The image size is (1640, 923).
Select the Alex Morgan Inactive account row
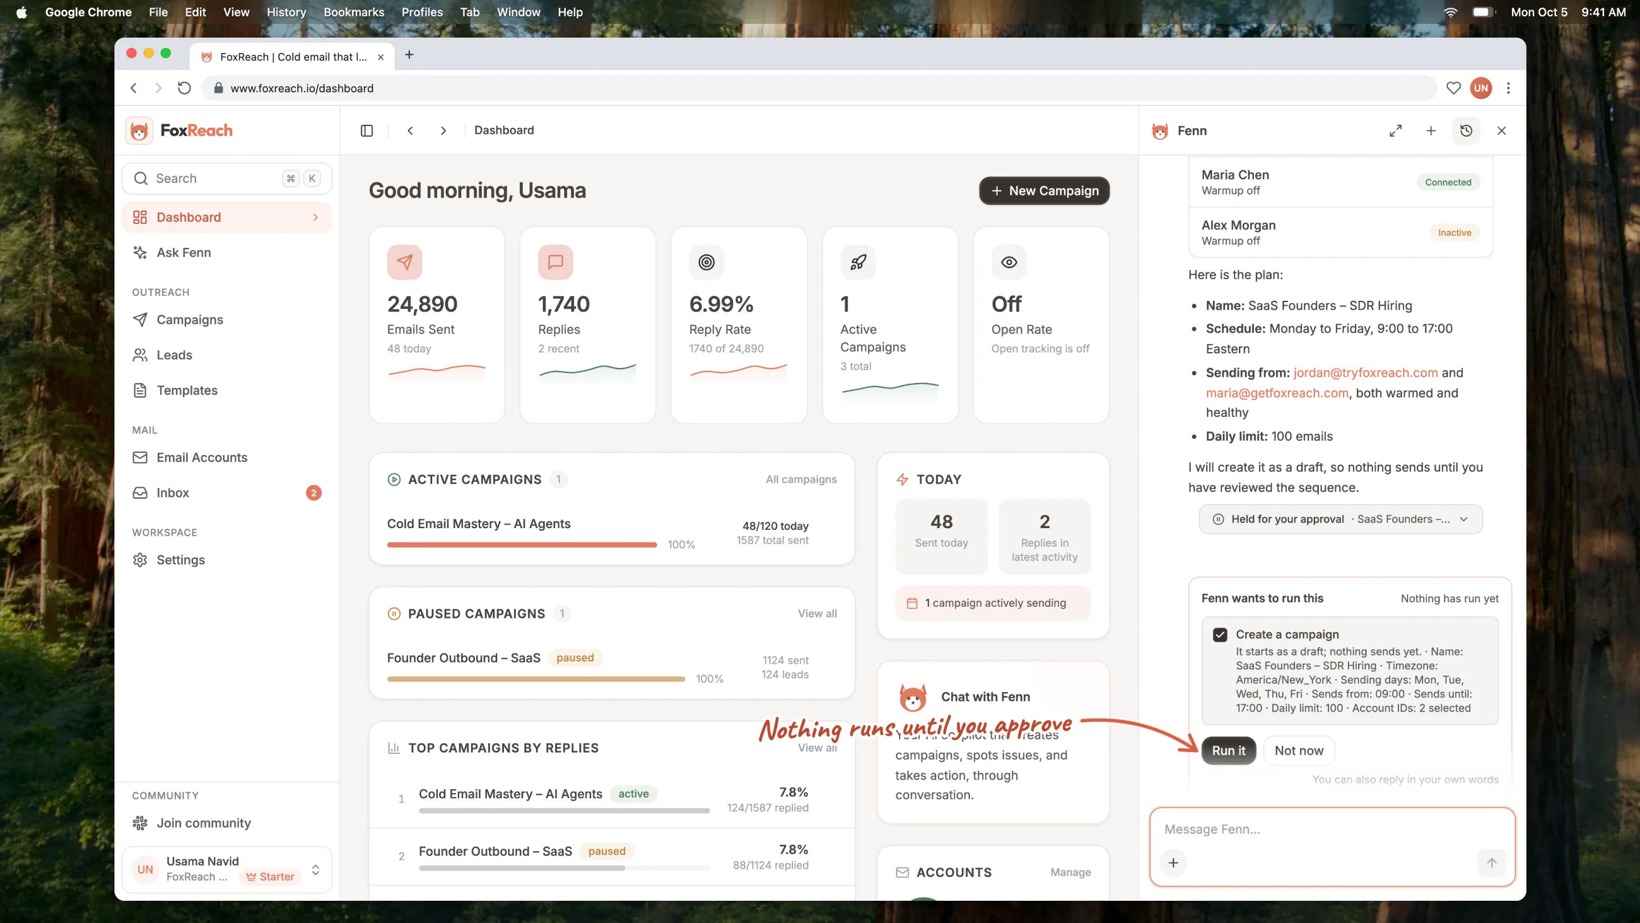pos(1340,232)
